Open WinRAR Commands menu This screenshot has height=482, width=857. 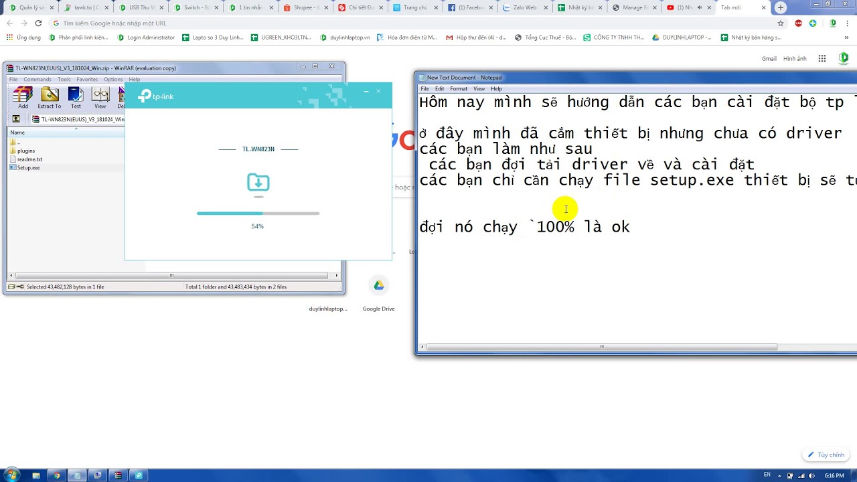37,80
